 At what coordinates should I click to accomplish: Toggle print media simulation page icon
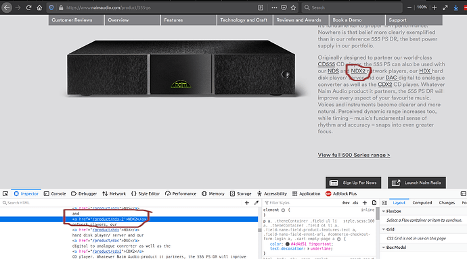[374, 203]
